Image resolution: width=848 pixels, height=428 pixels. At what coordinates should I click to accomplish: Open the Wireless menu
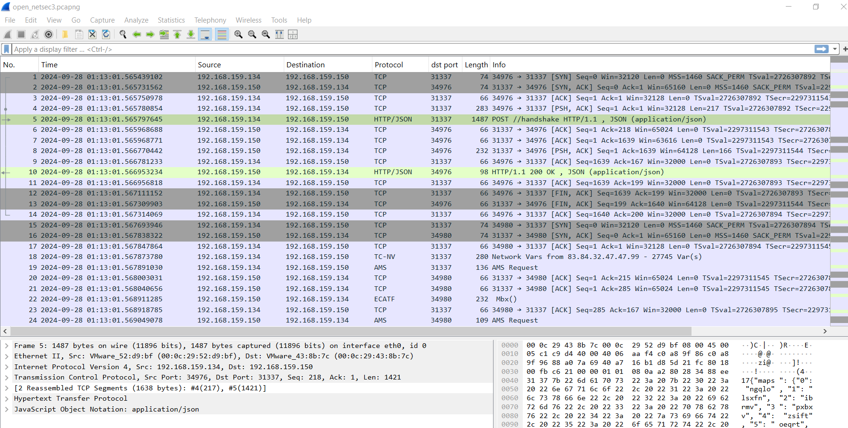[x=248, y=20]
